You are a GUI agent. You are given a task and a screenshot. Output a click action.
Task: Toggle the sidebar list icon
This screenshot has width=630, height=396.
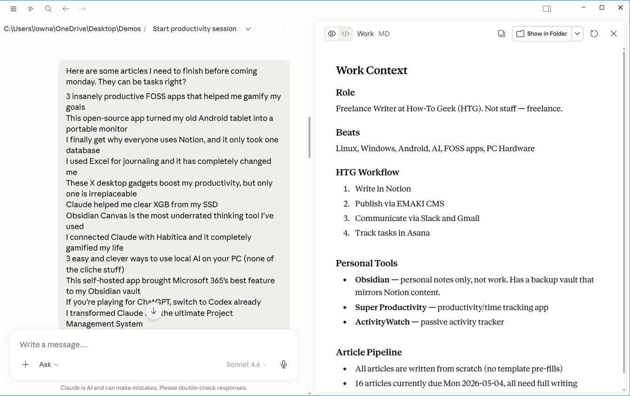point(31,9)
